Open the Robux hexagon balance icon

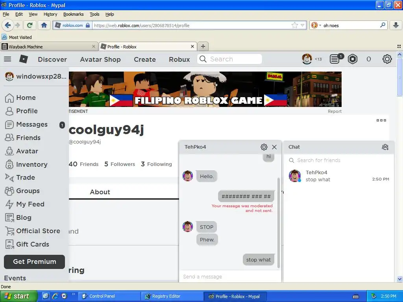point(353,59)
